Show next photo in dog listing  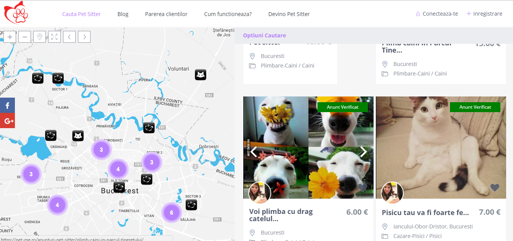(364, 152)
